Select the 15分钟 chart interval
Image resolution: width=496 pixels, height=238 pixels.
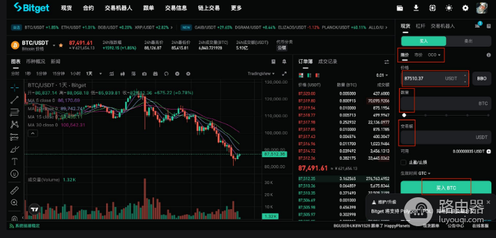point(59,74)
